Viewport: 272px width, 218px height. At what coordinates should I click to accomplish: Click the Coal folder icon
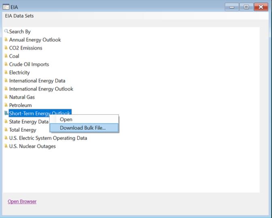click(x=6, y=56)
